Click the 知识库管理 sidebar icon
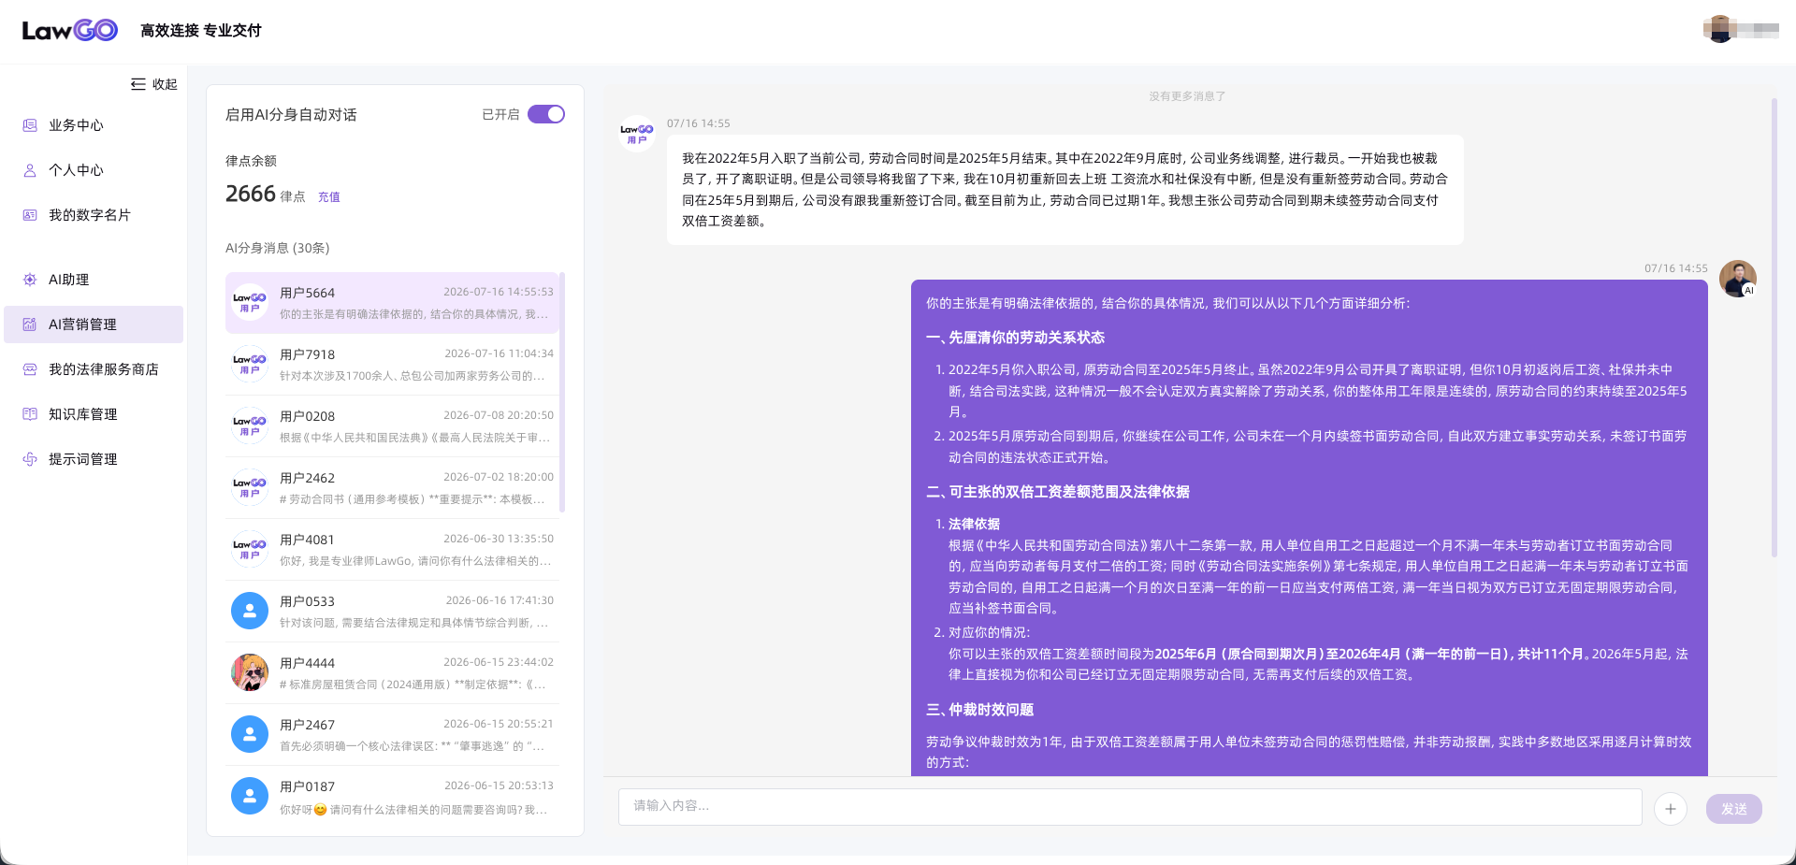 click(x=30, y=414)
